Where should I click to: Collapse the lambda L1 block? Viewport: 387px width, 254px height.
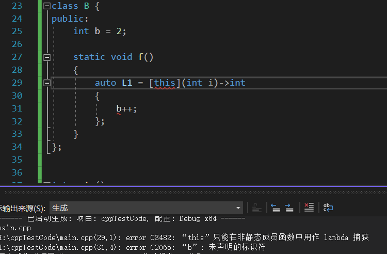click(47, 83)
